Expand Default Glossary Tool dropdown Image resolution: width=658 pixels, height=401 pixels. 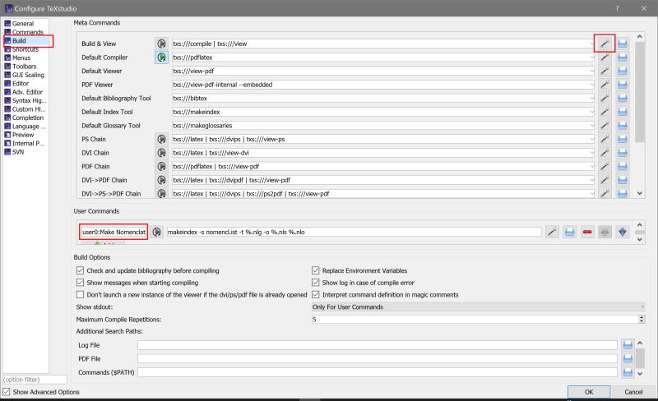pyautogui.click(x=592, y=126)
